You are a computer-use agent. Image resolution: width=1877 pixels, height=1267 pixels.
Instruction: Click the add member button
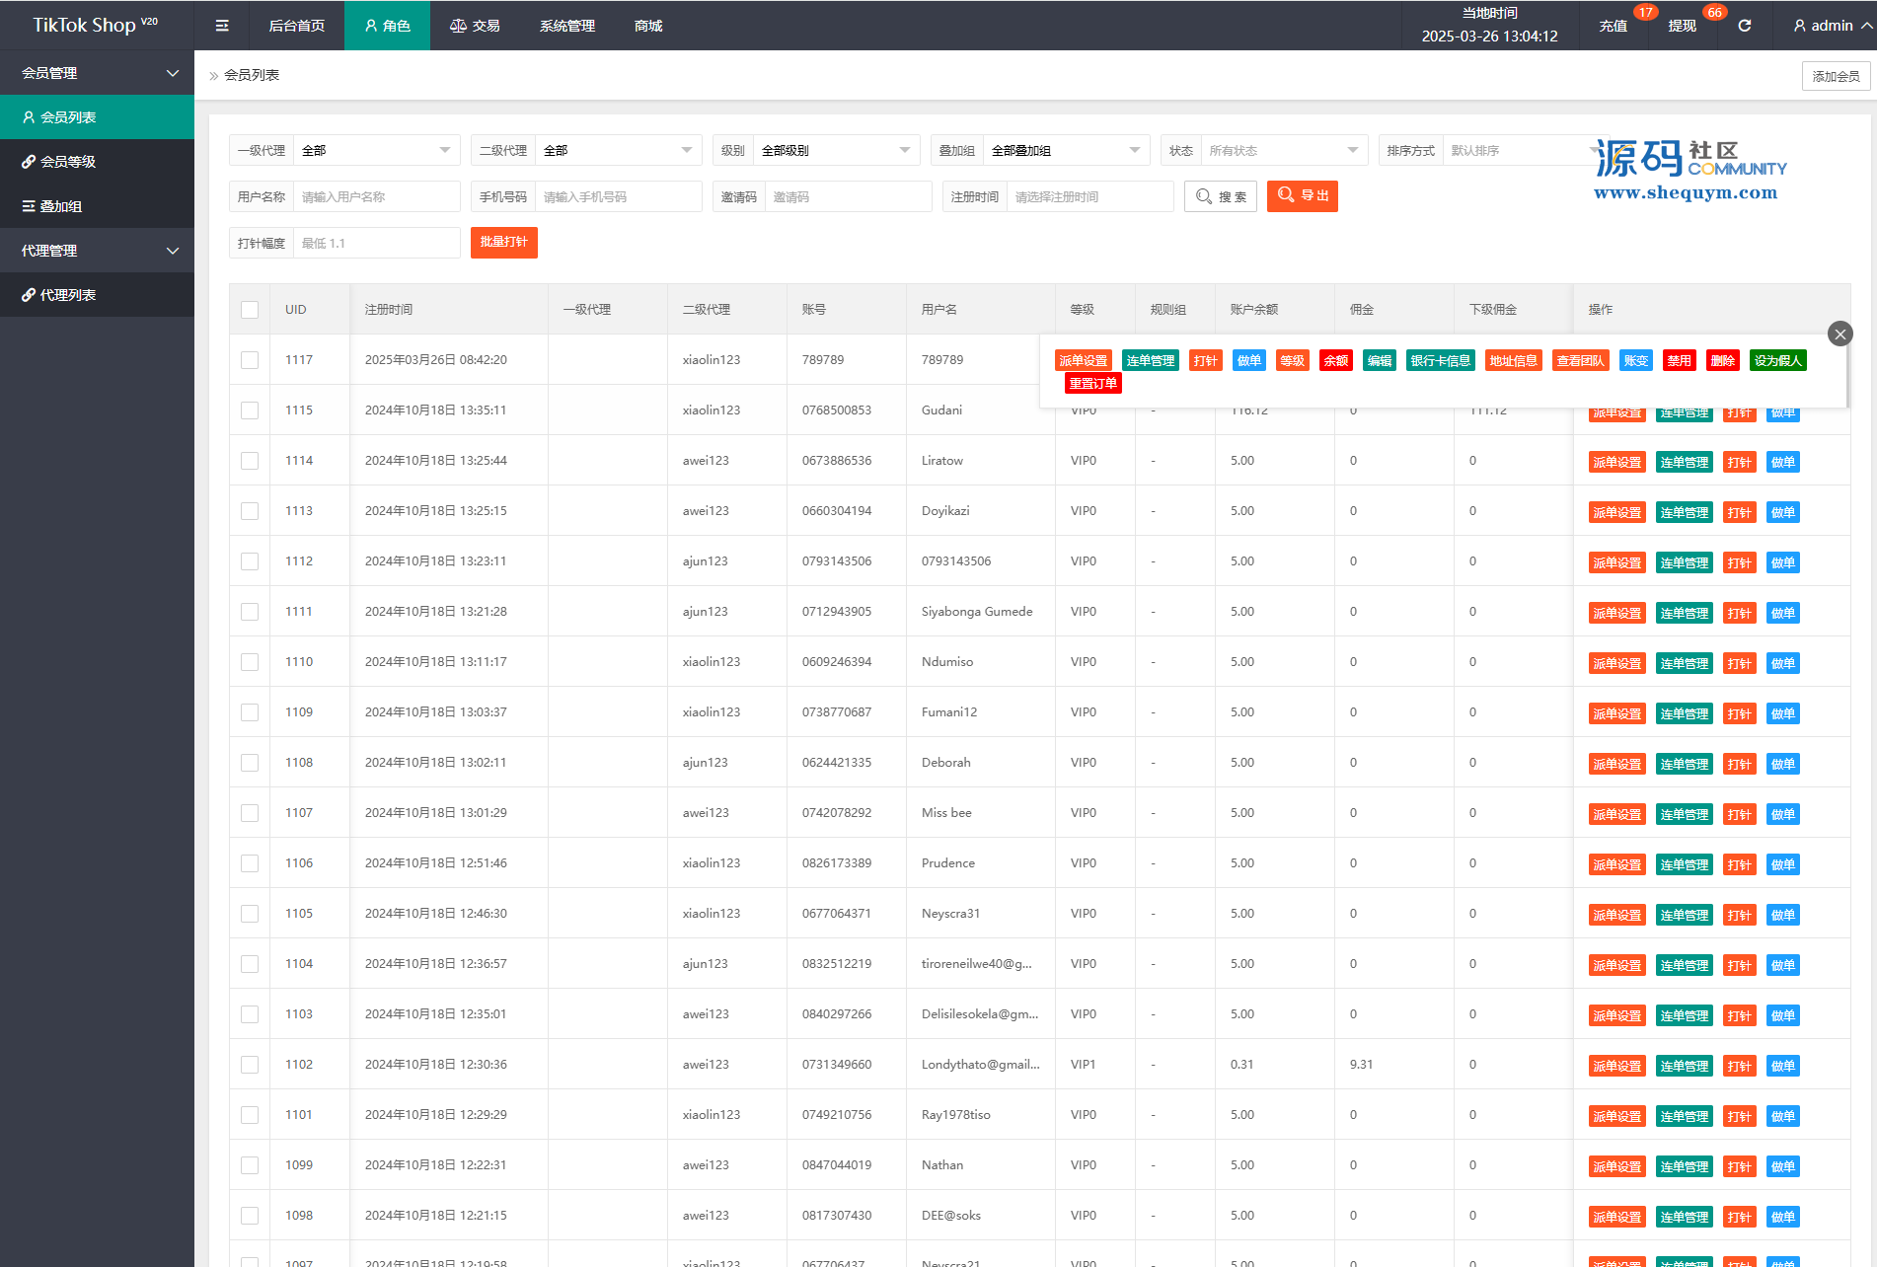[1835, 76]
